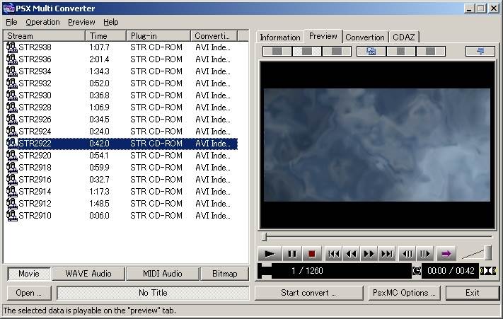Click the blue arrow icon above the preview
The image size is (503, 319).
coord(480,51)
